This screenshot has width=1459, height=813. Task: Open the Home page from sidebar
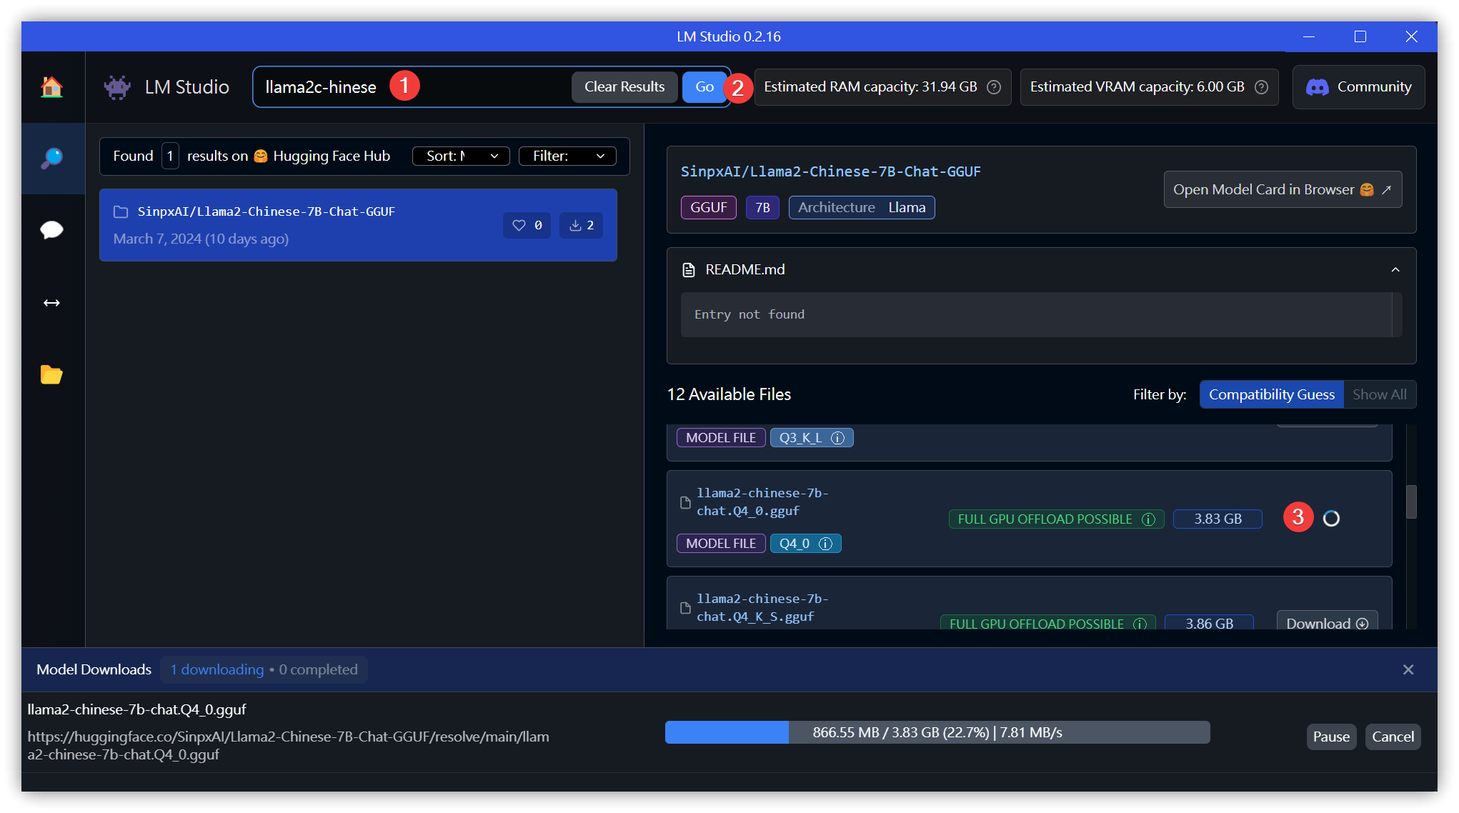point(51,87)
